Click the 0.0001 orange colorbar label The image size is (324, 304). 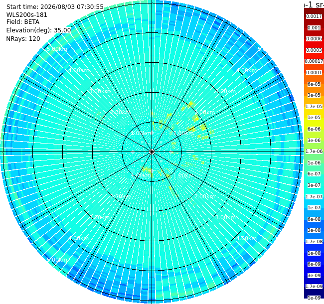click(314, 73)
